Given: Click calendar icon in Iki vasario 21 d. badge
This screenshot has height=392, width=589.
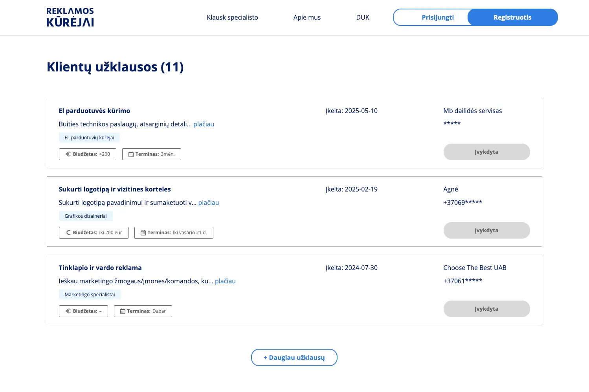Looking at the screenshot, I should click(143, 233).
